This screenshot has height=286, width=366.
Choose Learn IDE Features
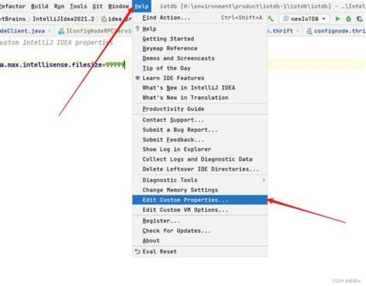[x=200, y=78]
